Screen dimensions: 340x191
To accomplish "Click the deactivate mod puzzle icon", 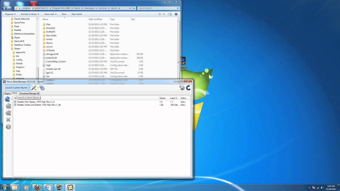I will [x=8, y=113].
